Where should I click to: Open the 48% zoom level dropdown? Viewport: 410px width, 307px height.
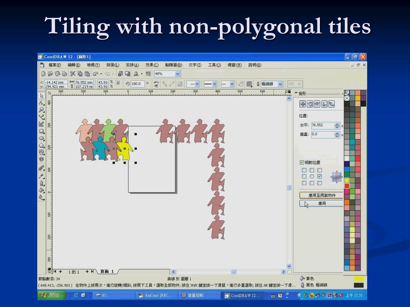tap(177, 74)
